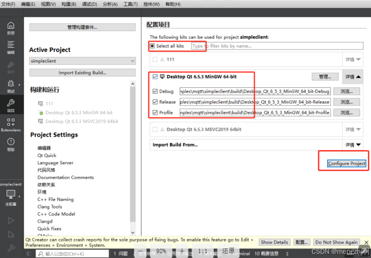Toggle the Select all kits checkbox

point(152,46)
